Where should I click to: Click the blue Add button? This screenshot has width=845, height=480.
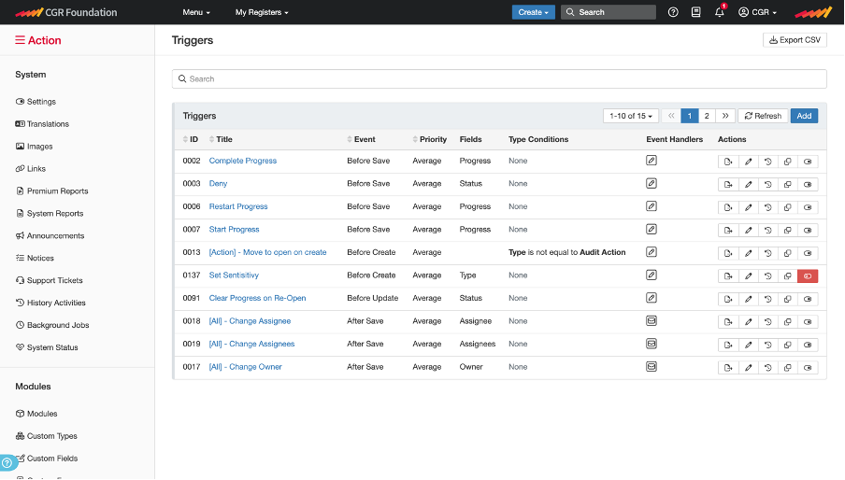coord(804,116)
